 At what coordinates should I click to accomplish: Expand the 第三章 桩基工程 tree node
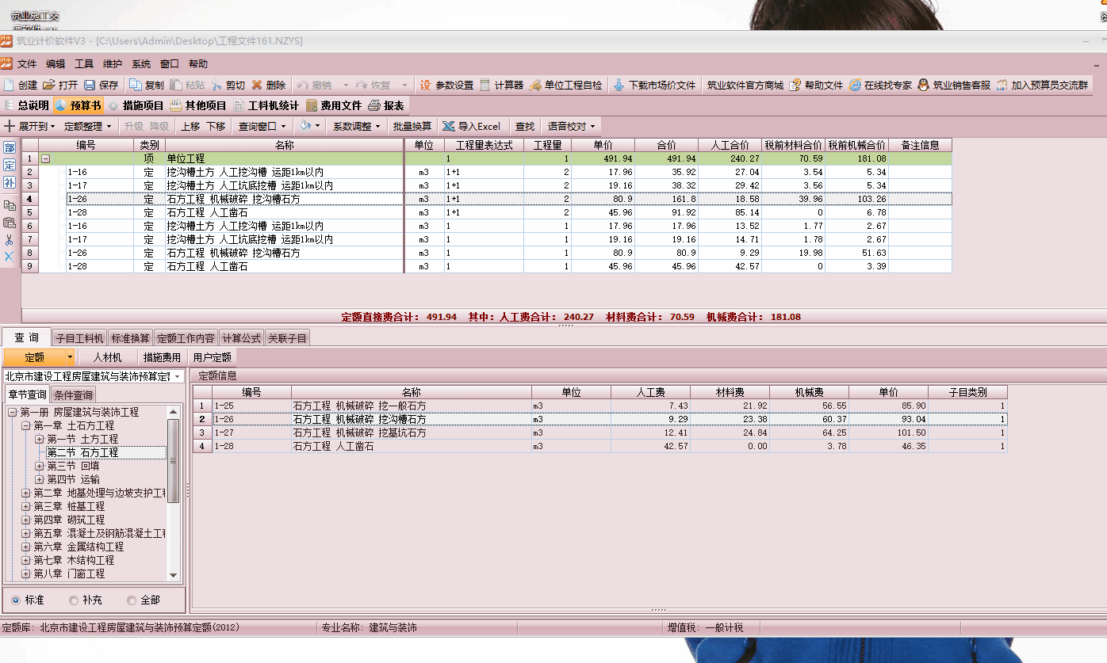[26, 506]
